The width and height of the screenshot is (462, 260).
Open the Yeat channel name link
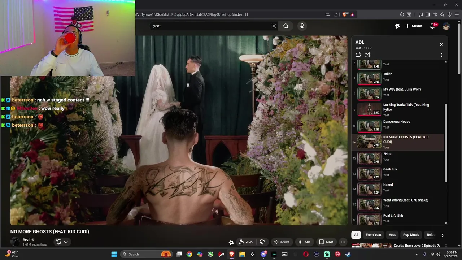[x=27, y=240]
